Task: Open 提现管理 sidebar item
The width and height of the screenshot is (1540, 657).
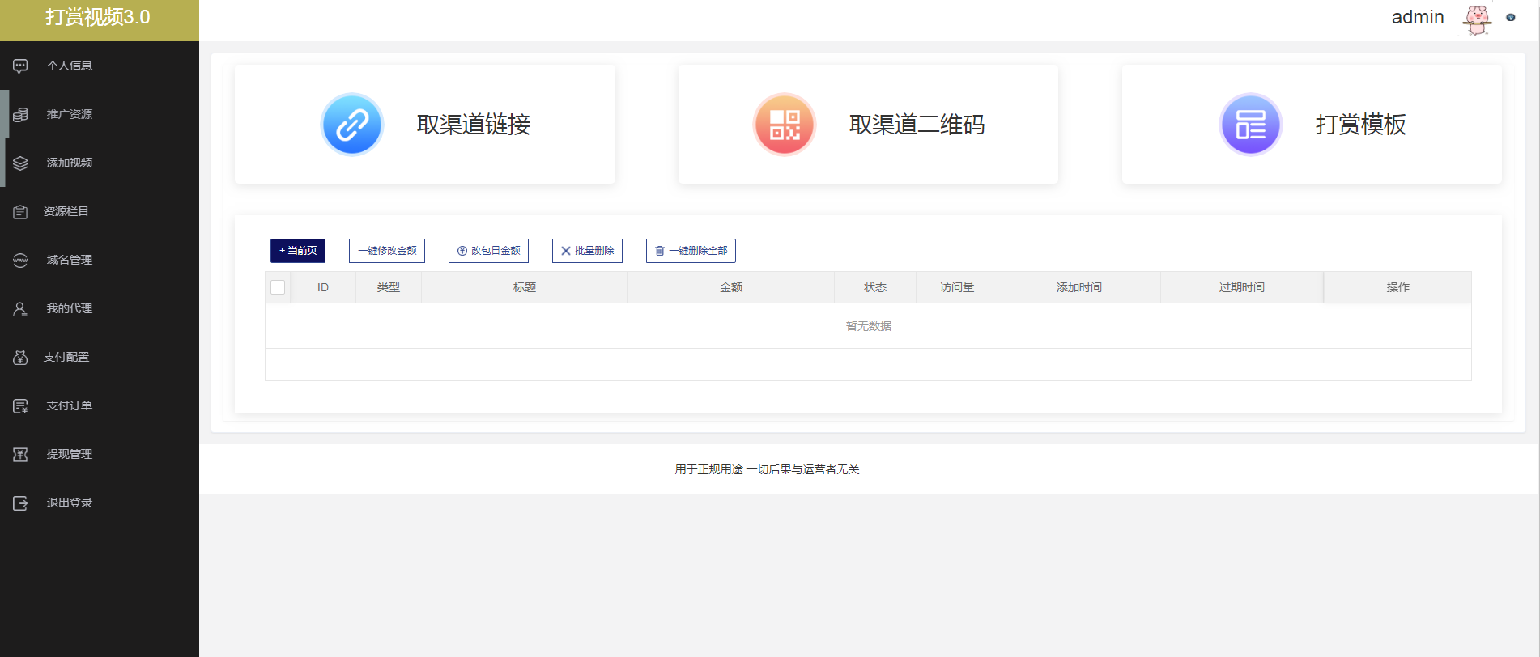Action: coord(69,454)
